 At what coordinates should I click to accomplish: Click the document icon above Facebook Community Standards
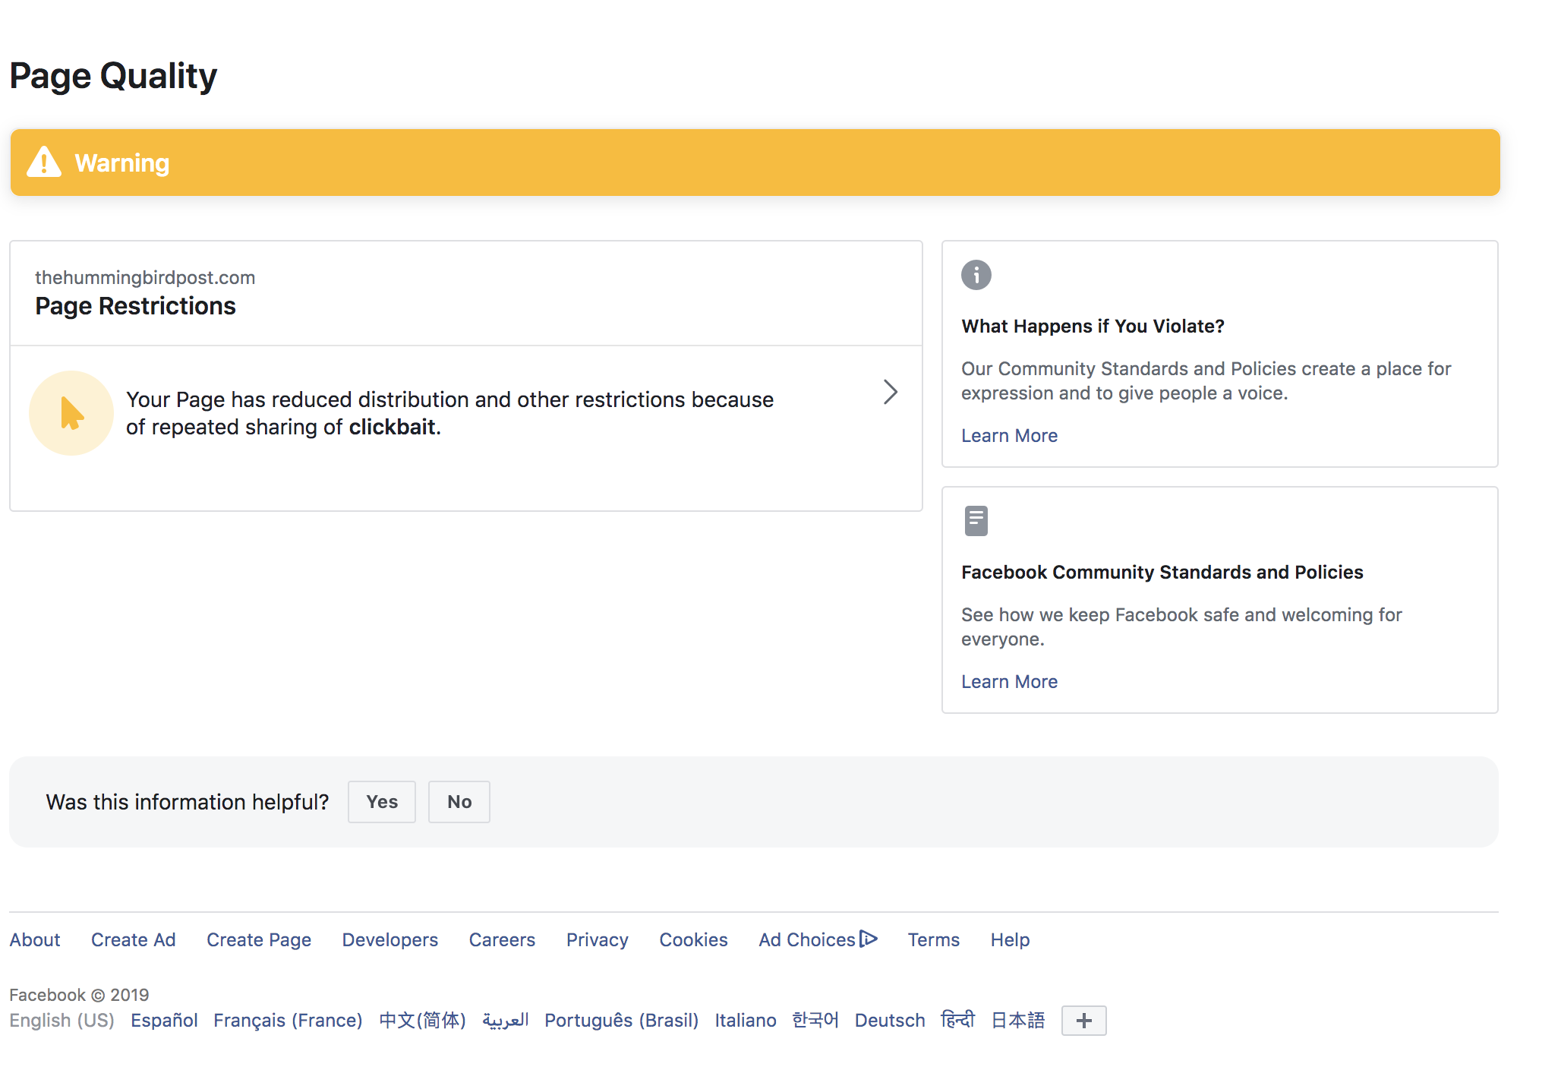[x=976, y=519]
